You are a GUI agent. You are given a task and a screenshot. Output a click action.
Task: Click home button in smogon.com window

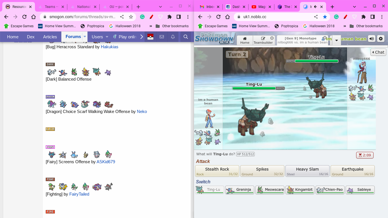pyautogui.click(x=34, y=17)
